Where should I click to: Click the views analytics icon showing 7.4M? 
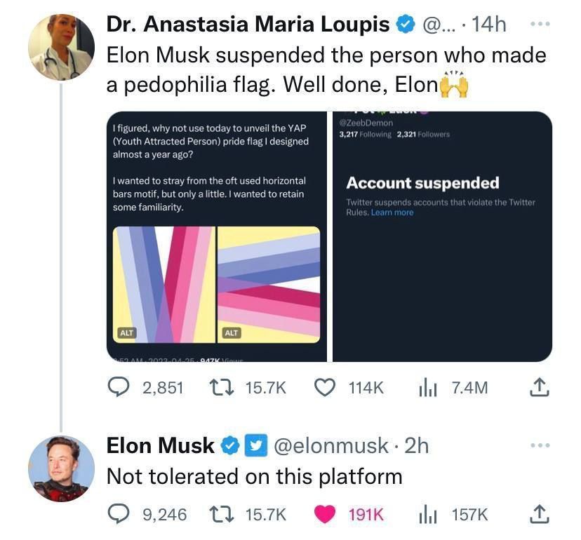click(429, 386)
